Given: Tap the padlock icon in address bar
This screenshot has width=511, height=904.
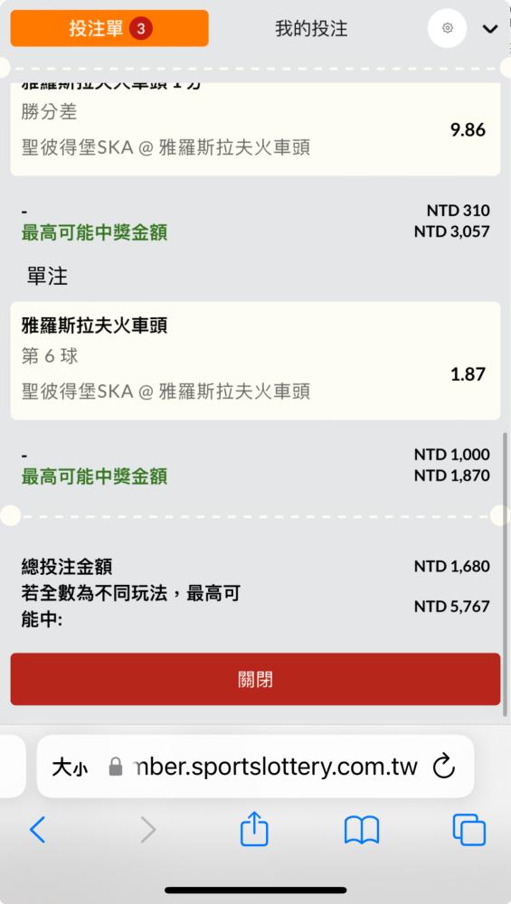Looking at the screenshot, I should (x=116, y=767).
